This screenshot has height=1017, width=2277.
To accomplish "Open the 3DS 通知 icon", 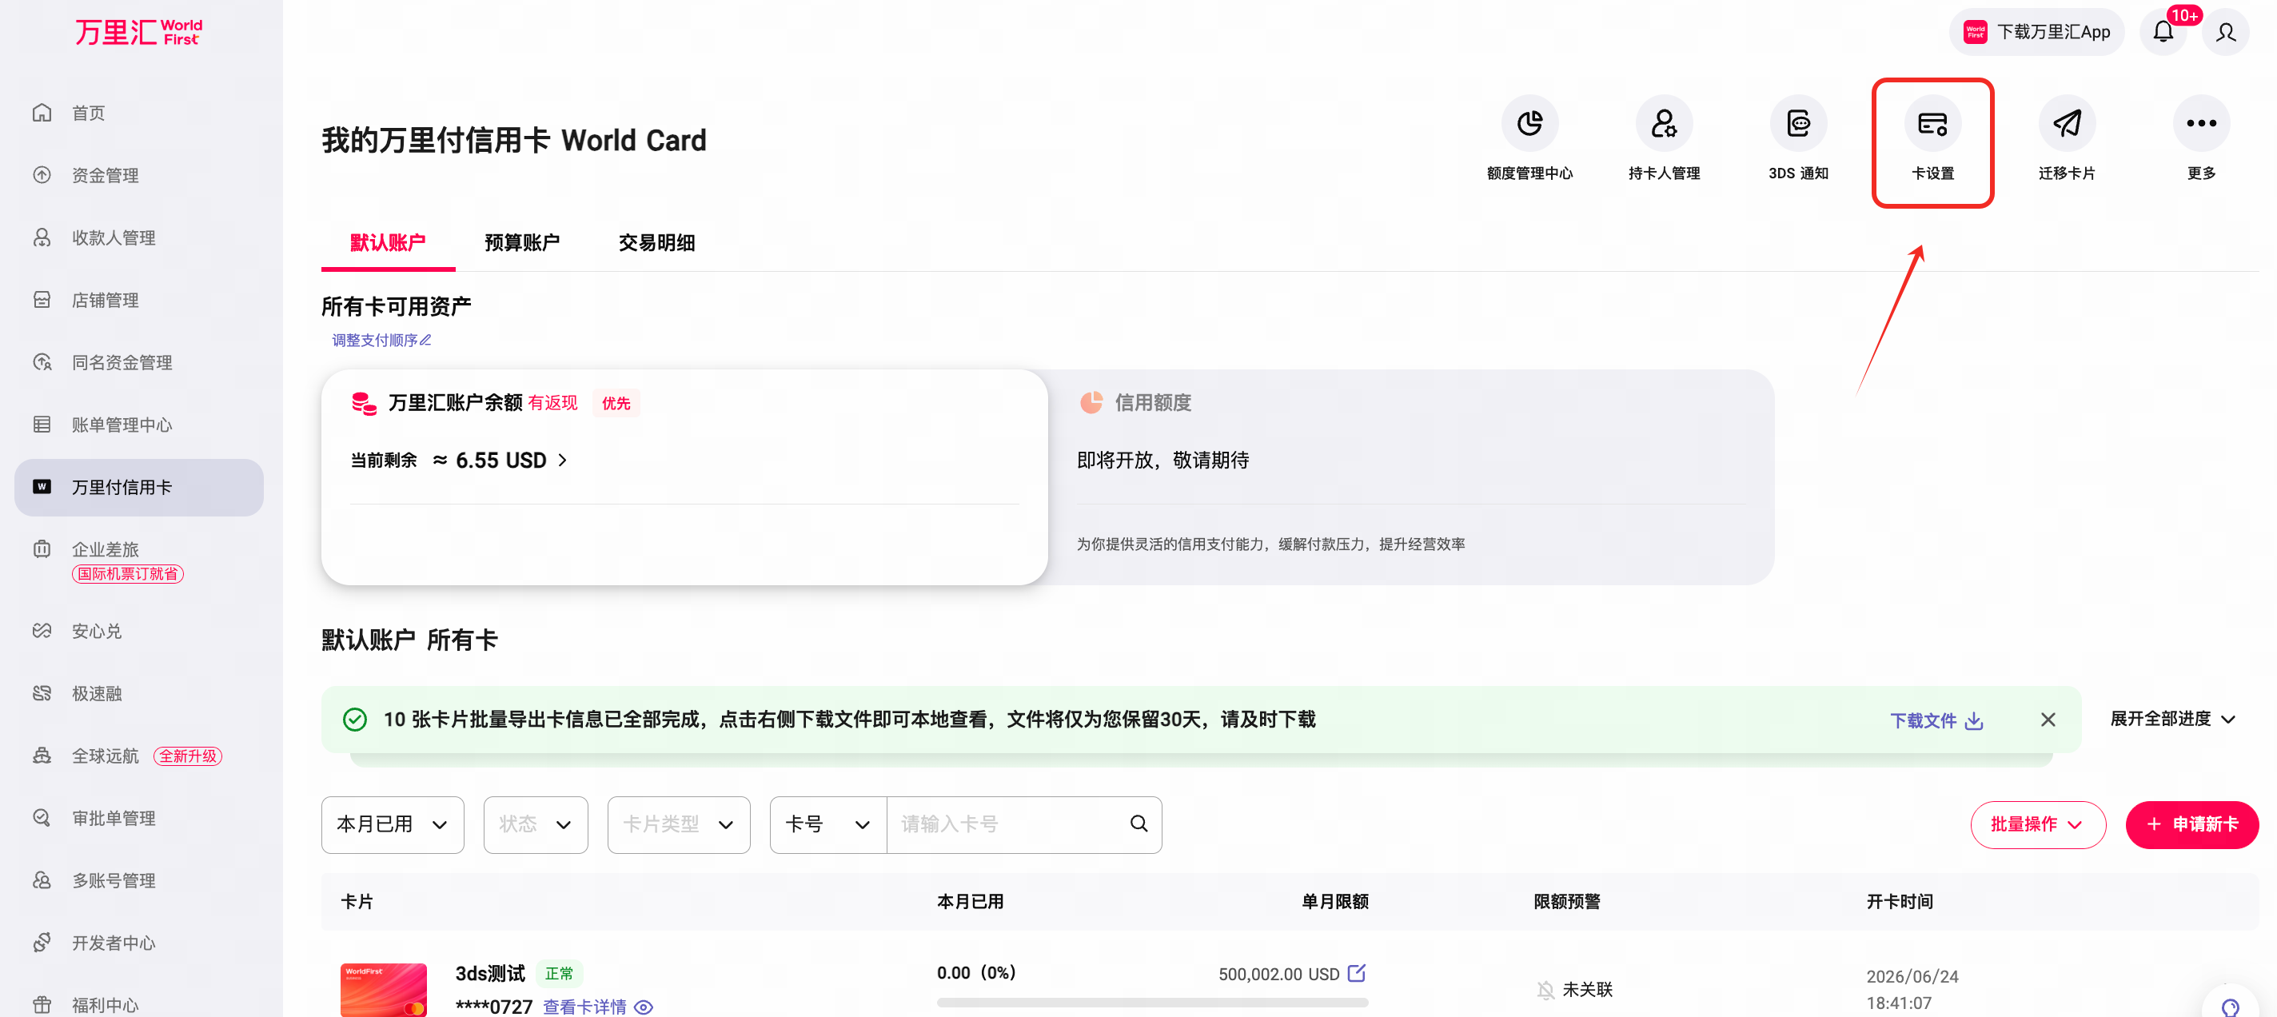I will pyautogui.click(x=1798, y=124).
